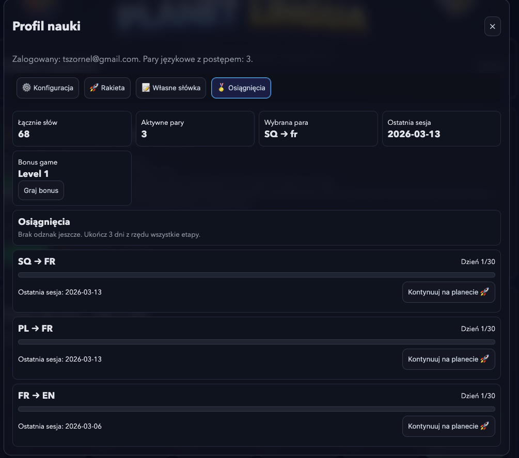Click the gear icon on Konfiguracja
The height and width of the screenshot is (458, 519).
(26, 88)
